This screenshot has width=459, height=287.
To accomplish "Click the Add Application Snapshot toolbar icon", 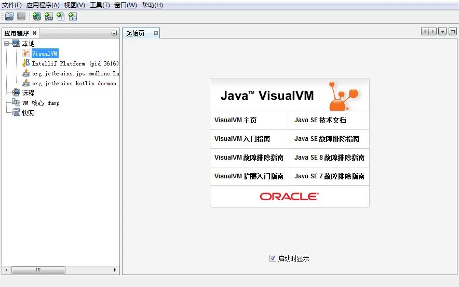I will point(73,17).
